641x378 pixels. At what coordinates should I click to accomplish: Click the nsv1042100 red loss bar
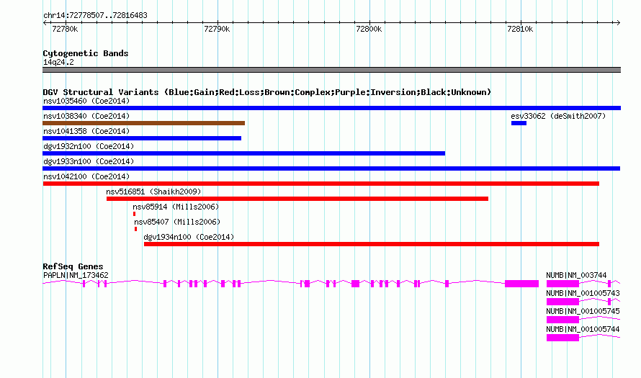pyautogui.click(x=321, y=184)
